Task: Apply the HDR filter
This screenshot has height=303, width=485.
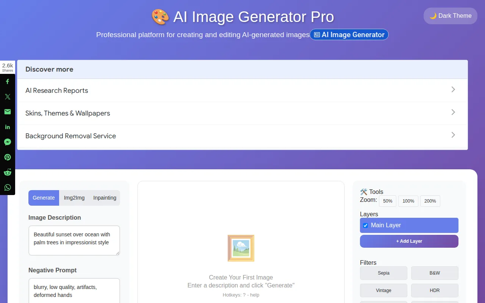Action: coord(435,291)
